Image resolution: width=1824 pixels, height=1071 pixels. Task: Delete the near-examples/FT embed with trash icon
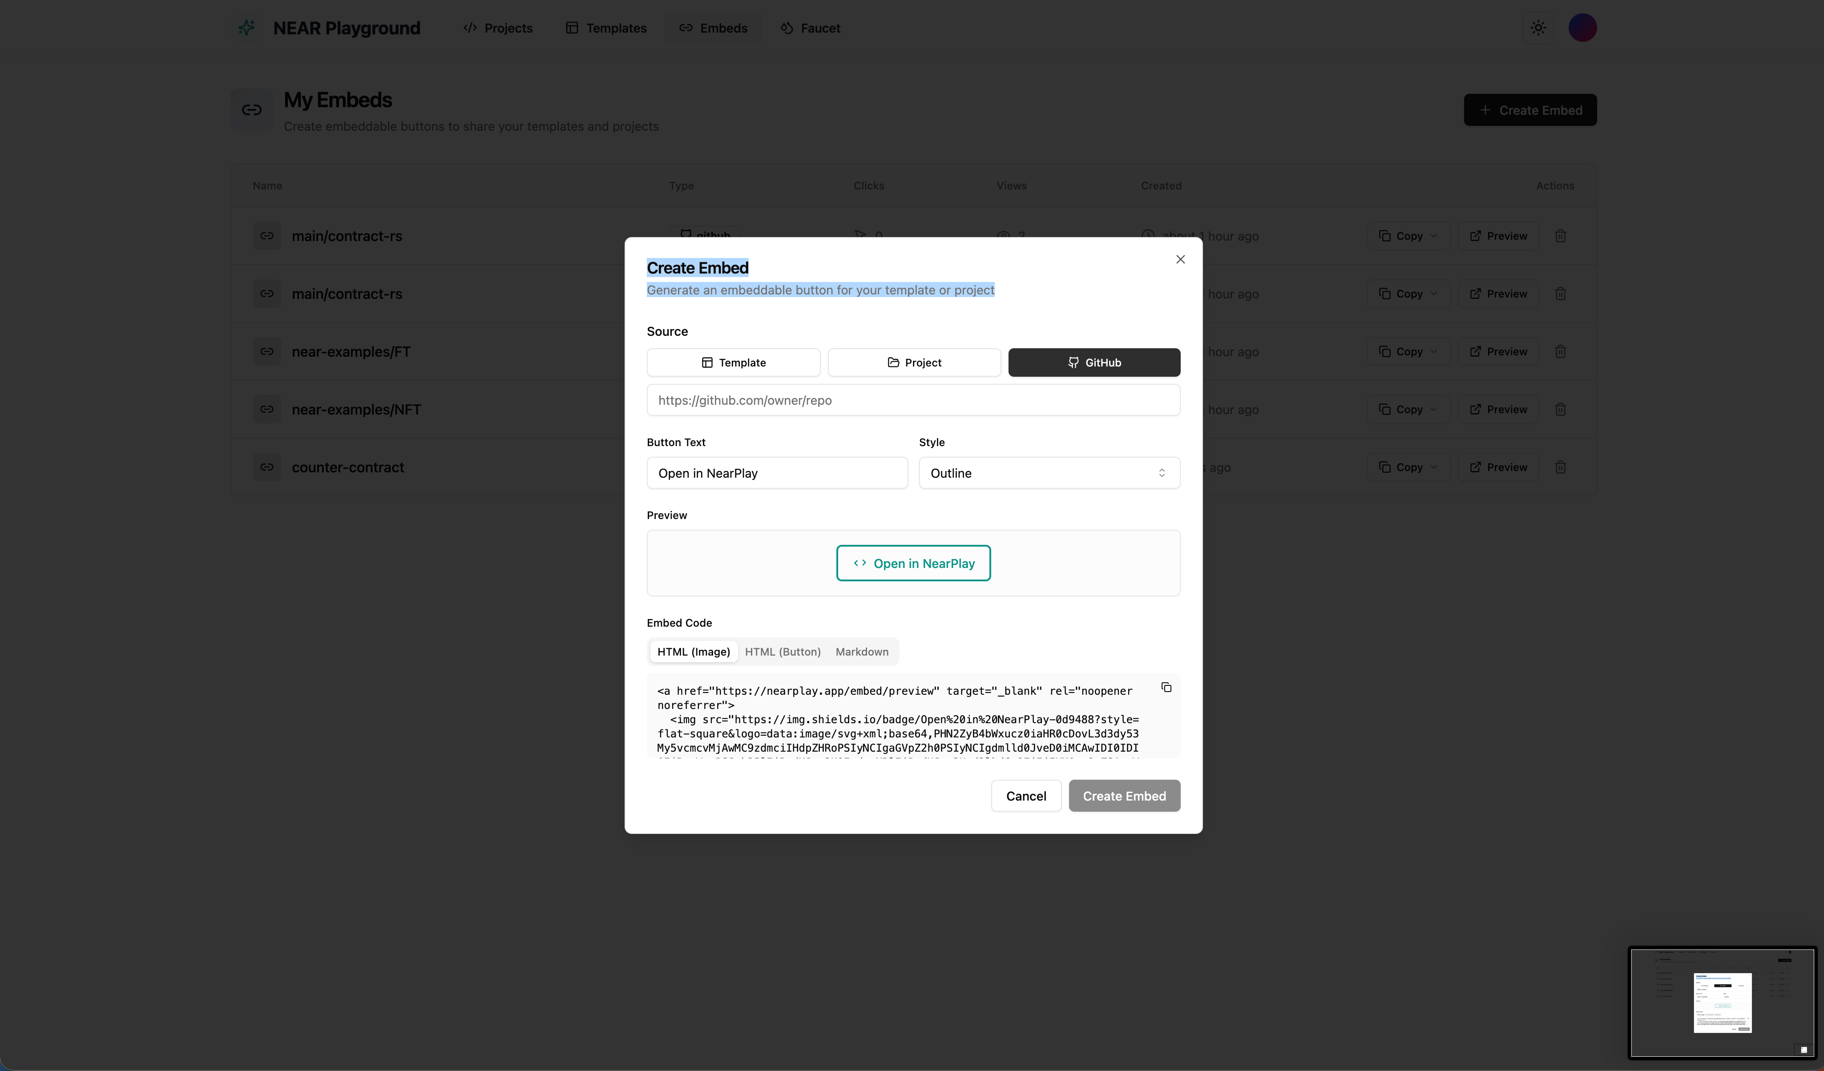coord(1561,352)
